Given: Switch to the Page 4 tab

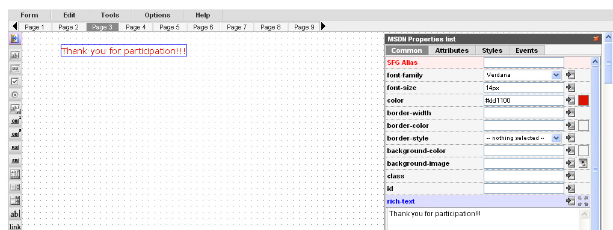Looking at the screenshot, I should 136,27.
